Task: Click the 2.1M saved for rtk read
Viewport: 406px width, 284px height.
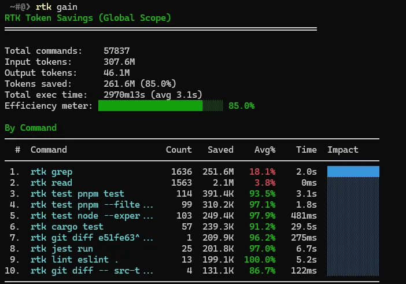Action: pos(223,183)
